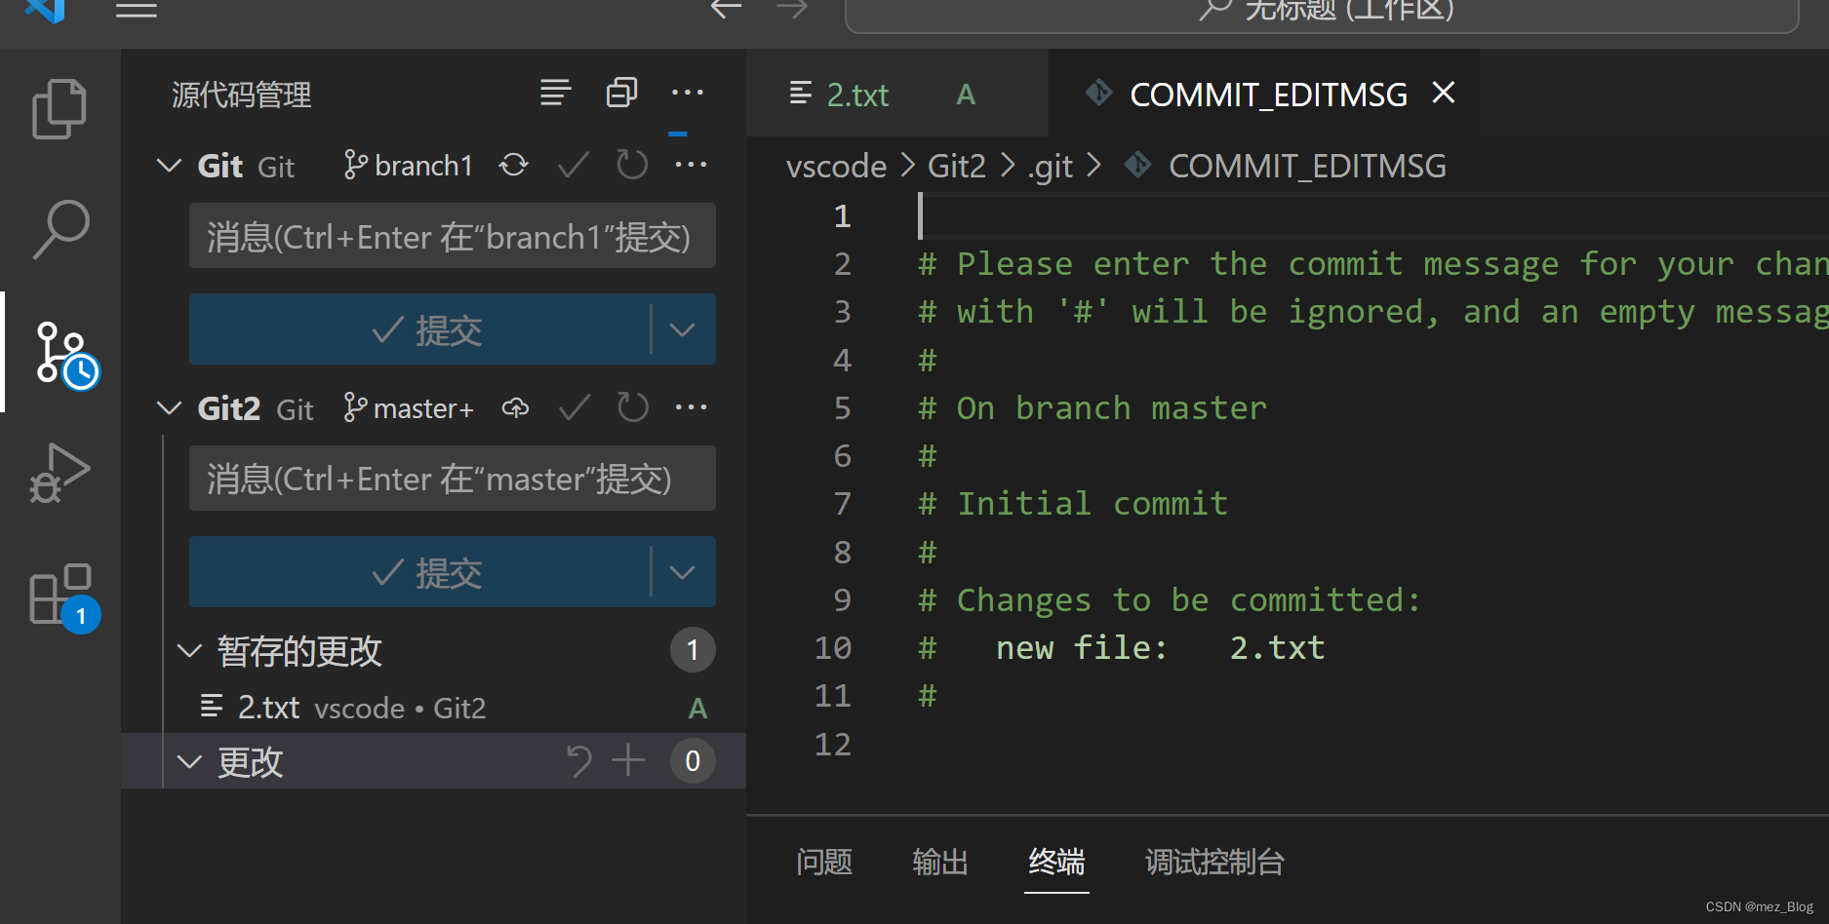Open commit options dropdown for branch1

tap(683, 329)
